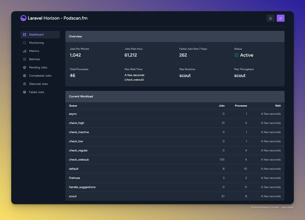Click the Jobs Per Minute value 1,042

point(75,55)
